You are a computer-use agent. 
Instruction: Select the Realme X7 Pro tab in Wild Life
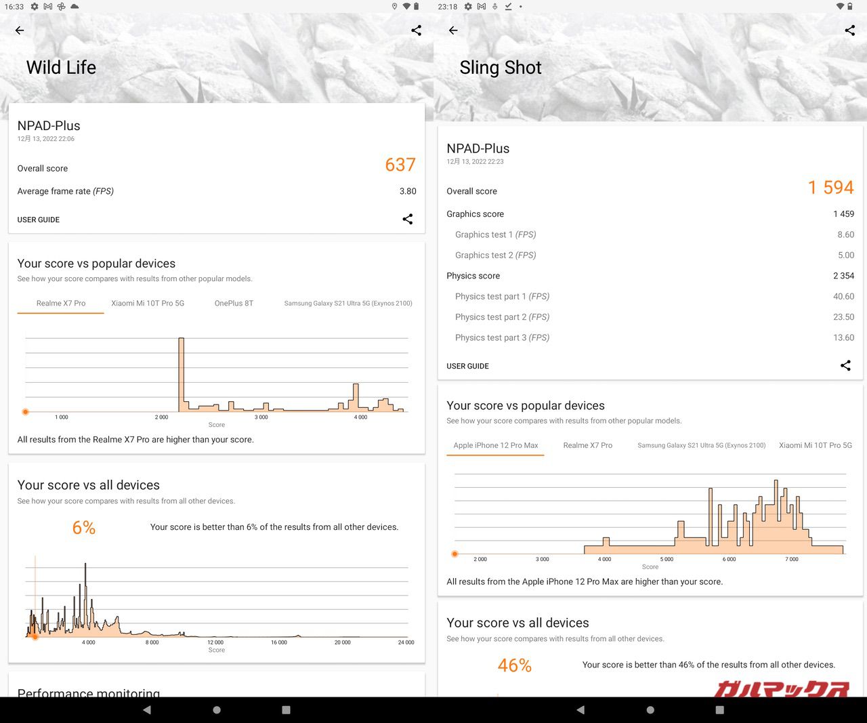pyautogui.click(x=61, y=303)
